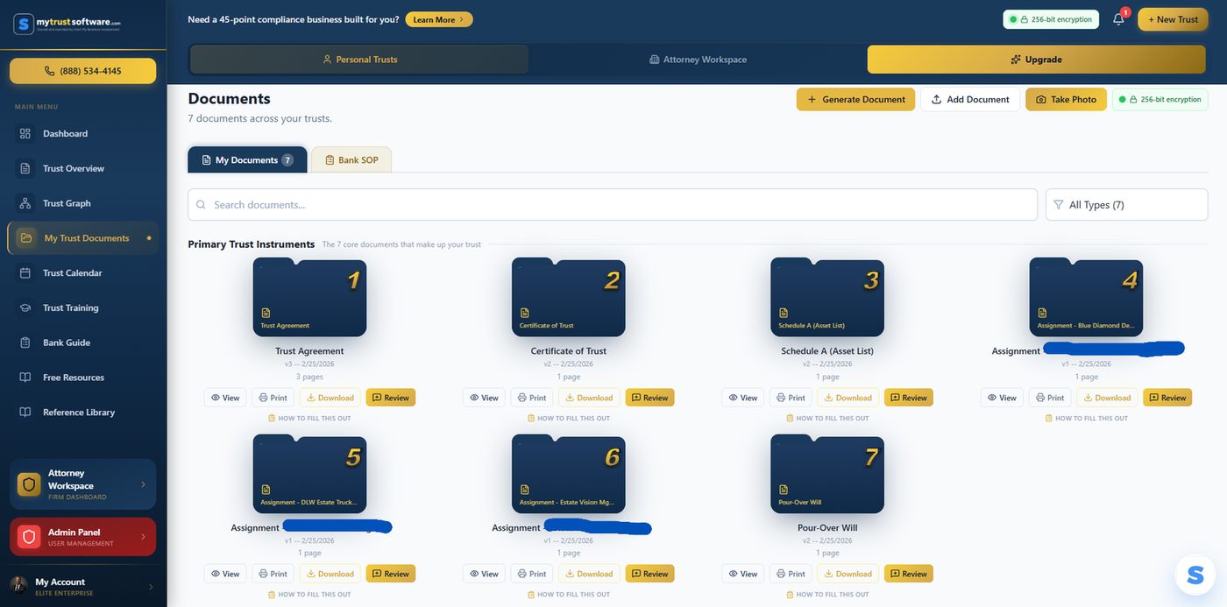This screenshot has height=607, width=1227.
Task: Call the (888) 534-4145 phone button
Action: coord(83,71)
